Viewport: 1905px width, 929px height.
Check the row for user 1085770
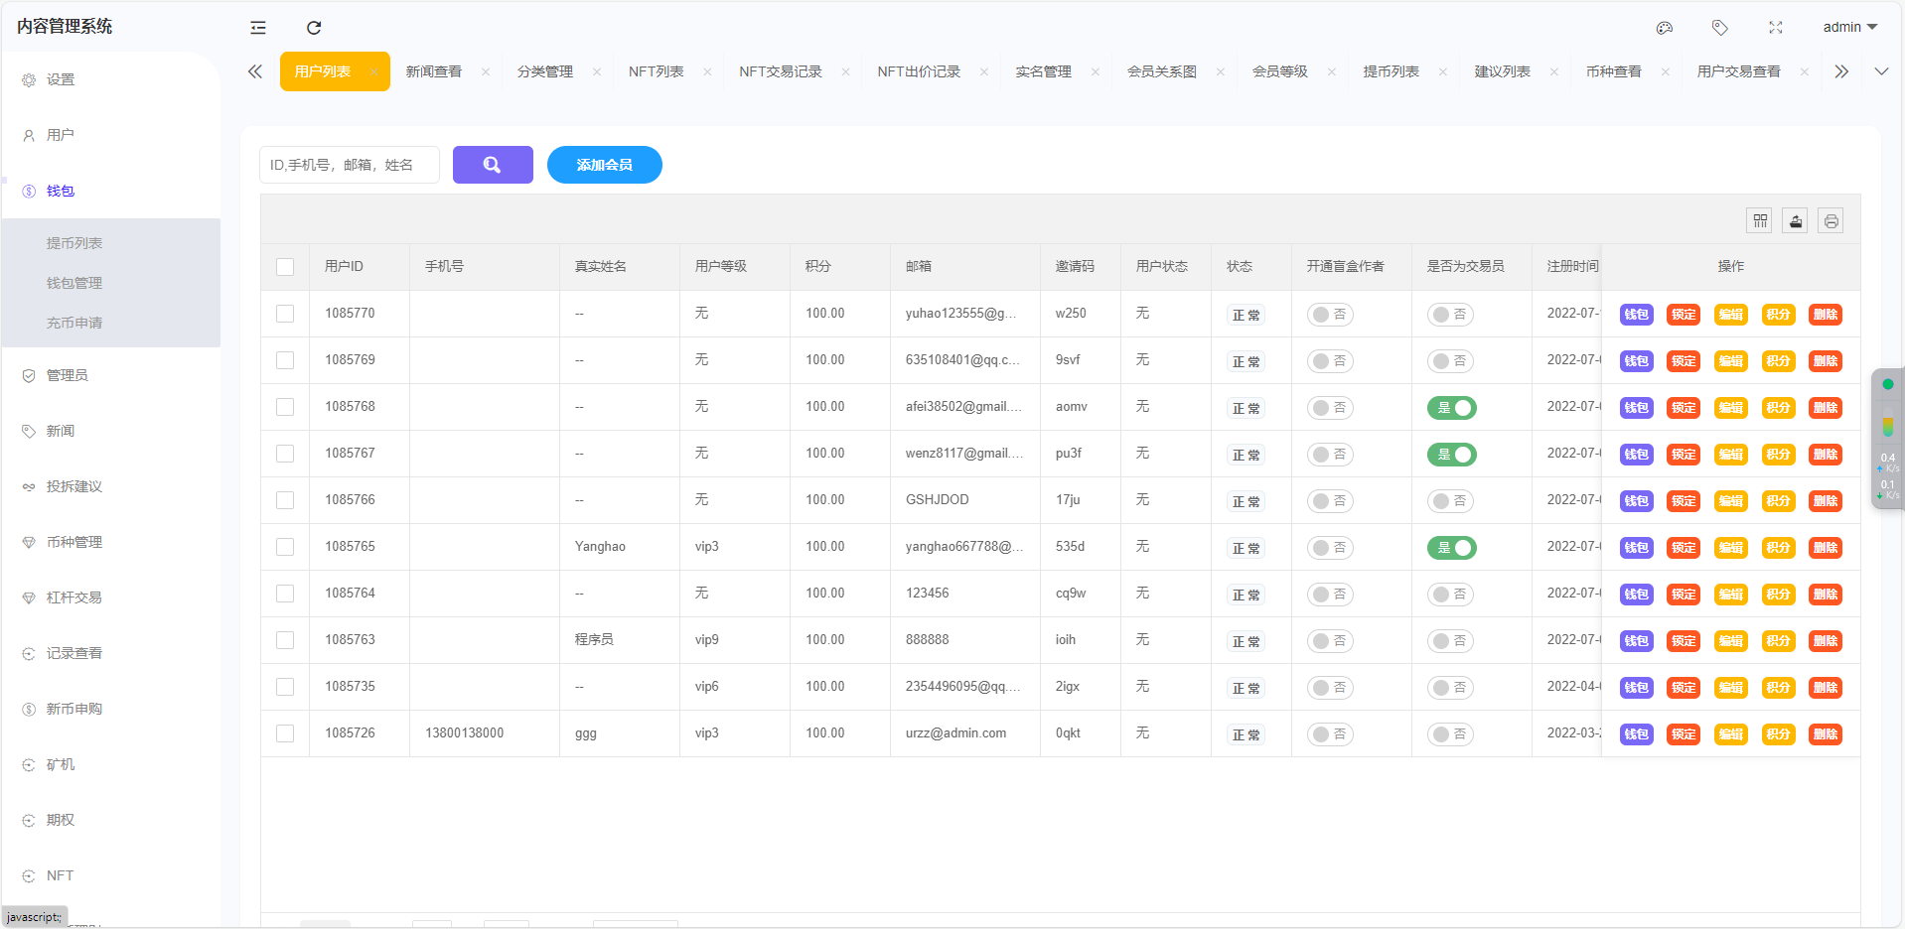pyautogui.click(x=285, y=314)
